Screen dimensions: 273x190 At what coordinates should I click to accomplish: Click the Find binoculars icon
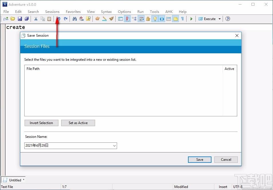pyautogui.click(x=74, y=19)
